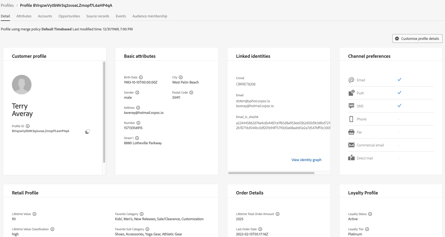Click the profile avatar image

[x=22, y=85]
